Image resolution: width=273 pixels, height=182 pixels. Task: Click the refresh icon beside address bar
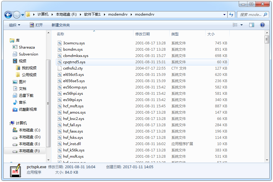tap(231, 14)
